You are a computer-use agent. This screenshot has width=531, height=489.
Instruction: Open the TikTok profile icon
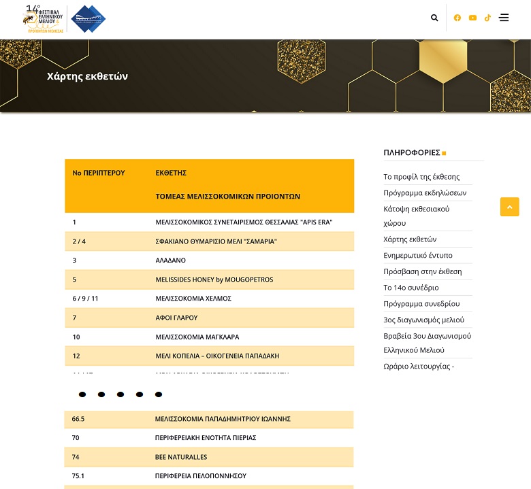click(x=487, y=18)
